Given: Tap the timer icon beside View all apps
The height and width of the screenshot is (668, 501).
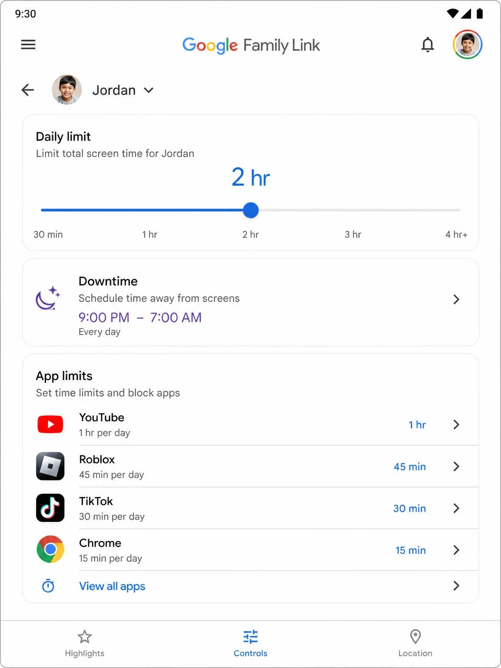Looking at the screenshot, I should coord(48,586).
